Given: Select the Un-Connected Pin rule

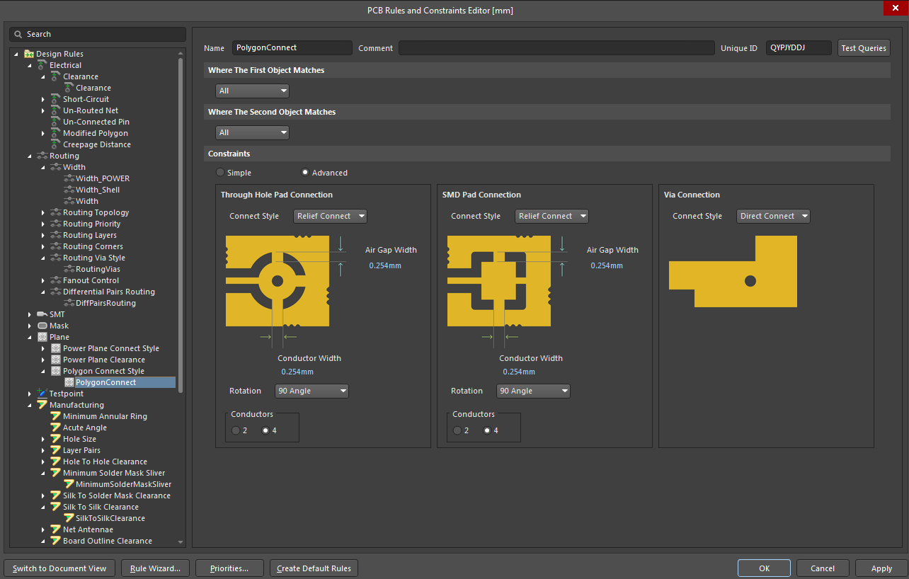Looking at the screenshot, I should (95, 121).
